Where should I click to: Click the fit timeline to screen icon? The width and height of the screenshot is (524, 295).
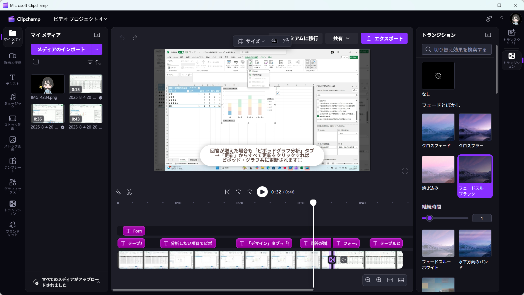click(390, 280)
